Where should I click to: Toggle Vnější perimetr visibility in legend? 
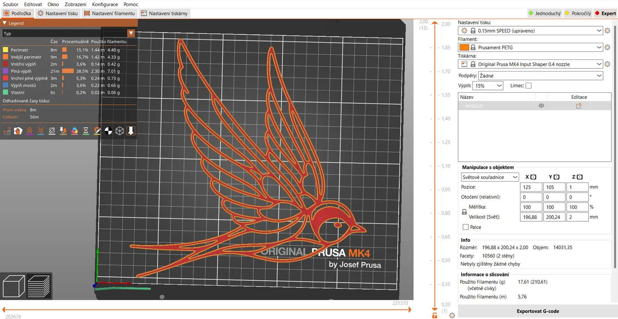[6, 57]
